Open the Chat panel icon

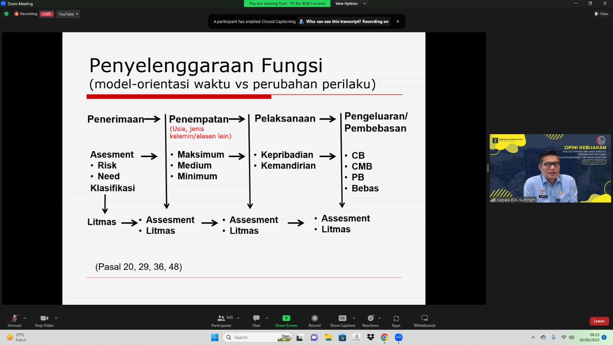tap(256, 318)
